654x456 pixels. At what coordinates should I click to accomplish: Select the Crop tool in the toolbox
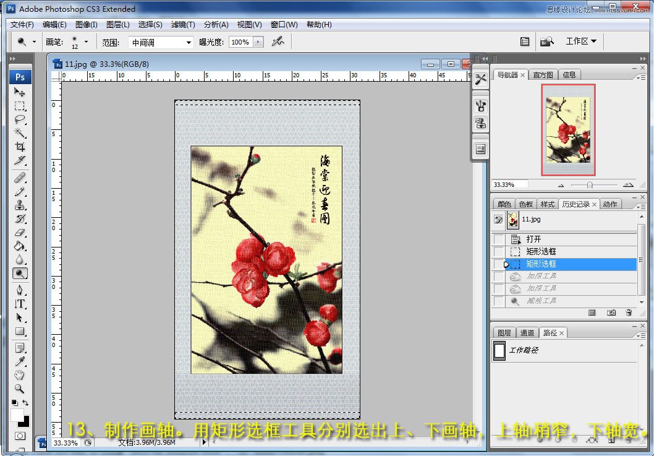pos(20,147)
